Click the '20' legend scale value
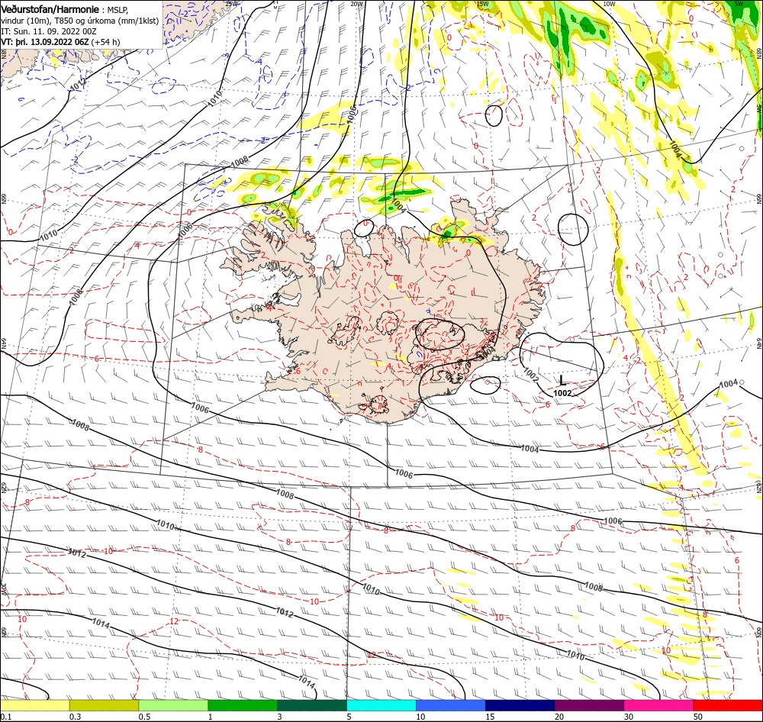The width and height of the screenshot is (763, 722). click(559, 717)
